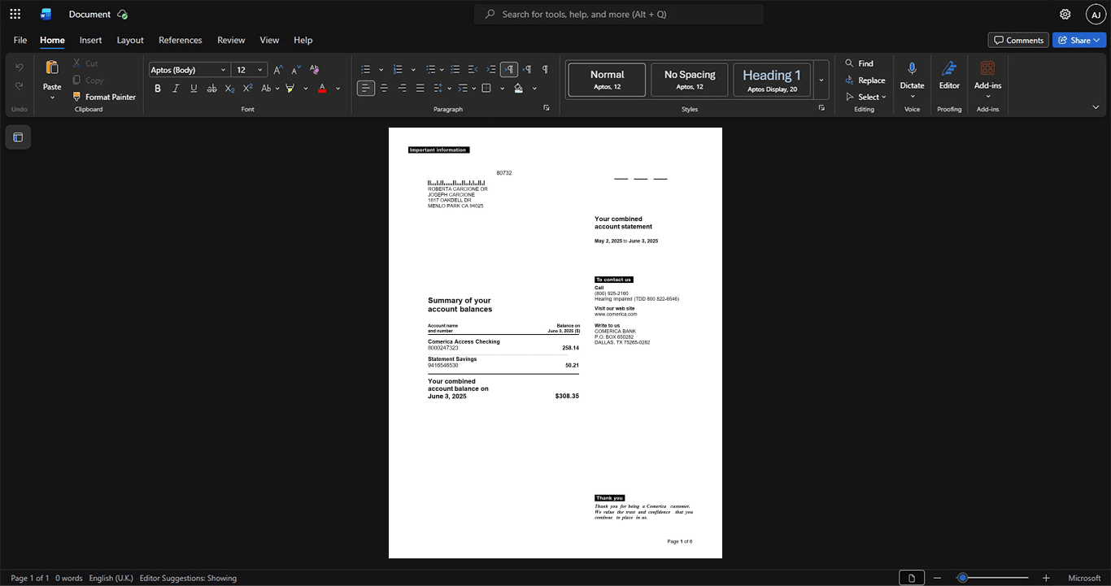
Task: Open the Microsoft 365 app launcher grid
Action: 15,14
